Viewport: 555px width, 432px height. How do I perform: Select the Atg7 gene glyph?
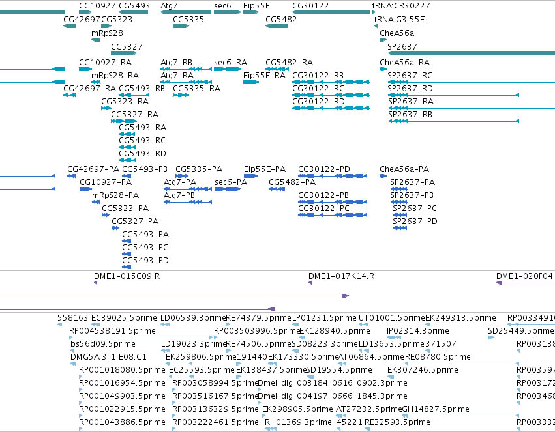point(186,12)
